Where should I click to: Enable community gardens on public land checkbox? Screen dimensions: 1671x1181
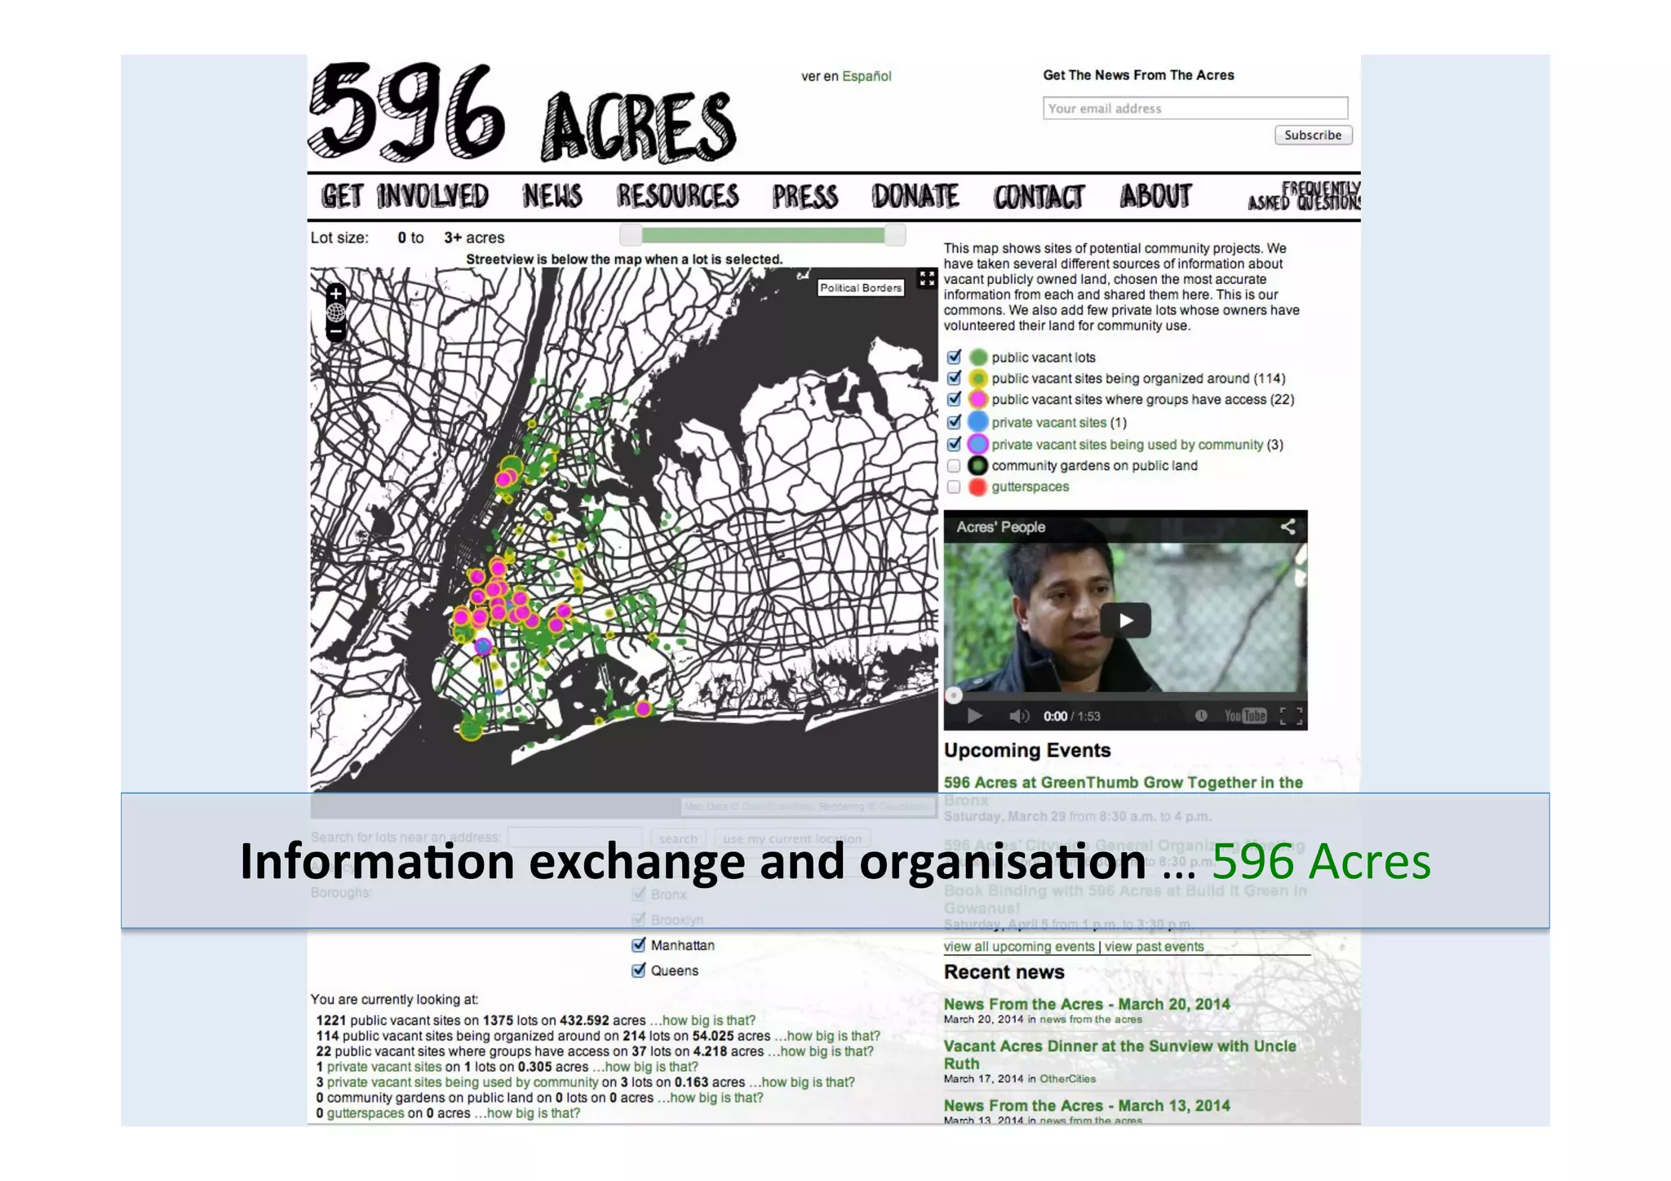[x=954, y=466]
